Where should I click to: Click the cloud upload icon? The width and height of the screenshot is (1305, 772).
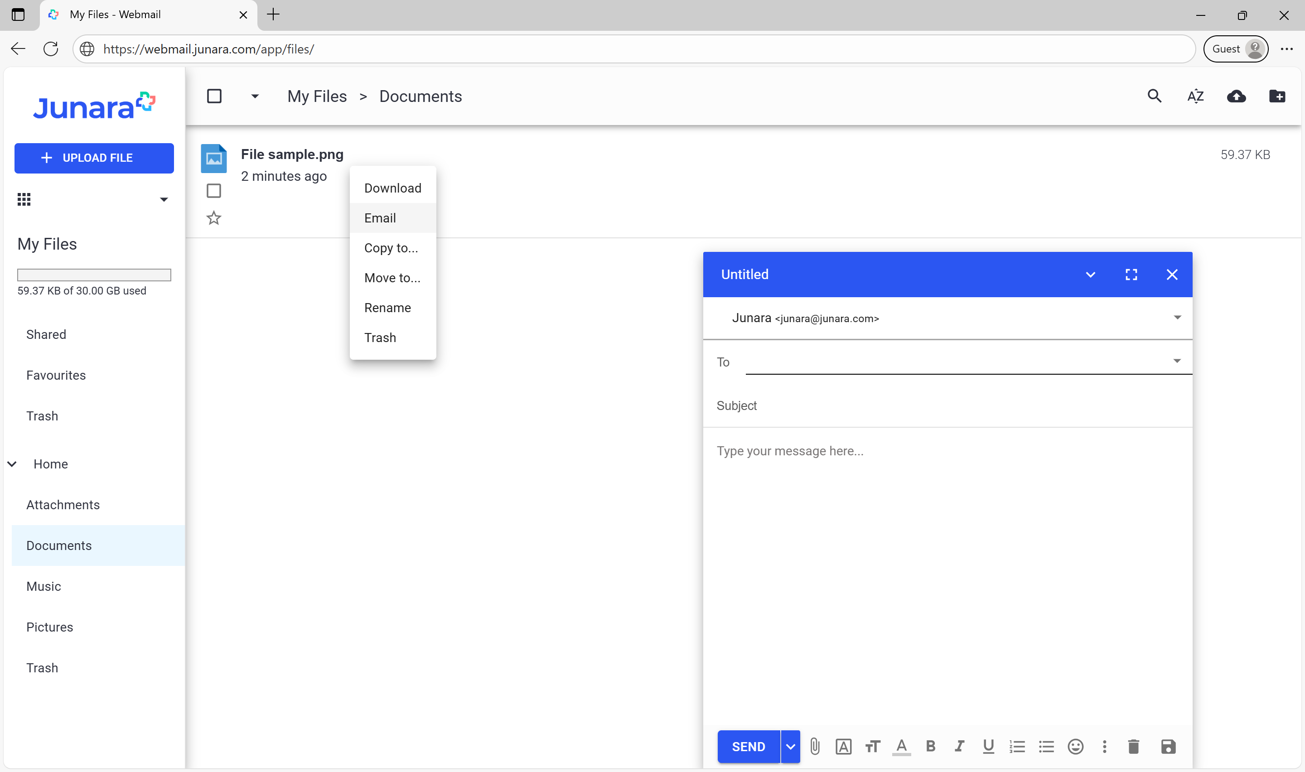pos(1236,96)
